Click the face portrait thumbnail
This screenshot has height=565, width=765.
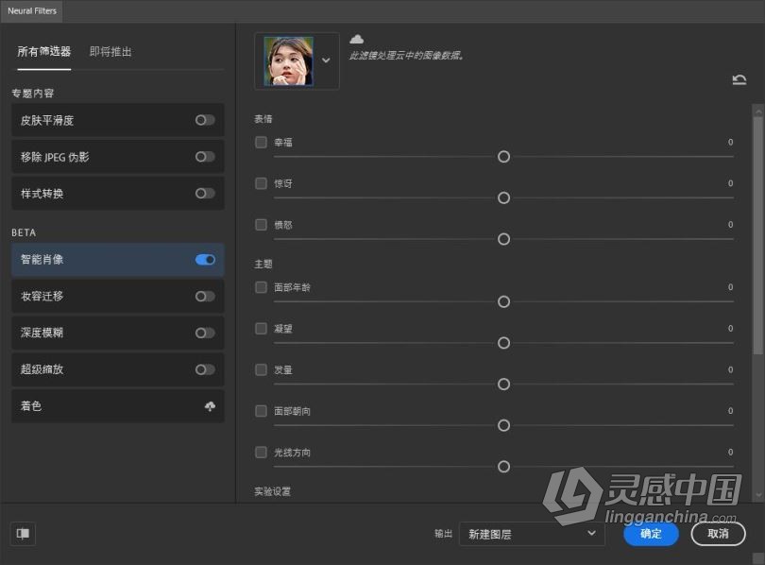click(288, 61)
